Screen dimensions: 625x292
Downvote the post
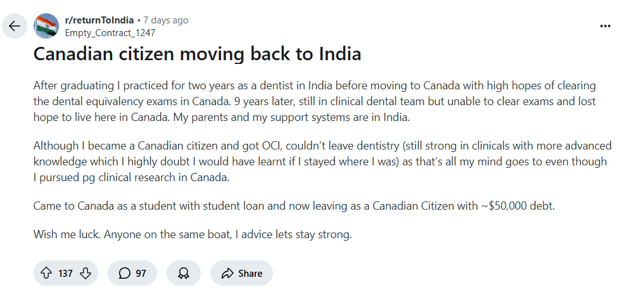click(x=86, y=273)
